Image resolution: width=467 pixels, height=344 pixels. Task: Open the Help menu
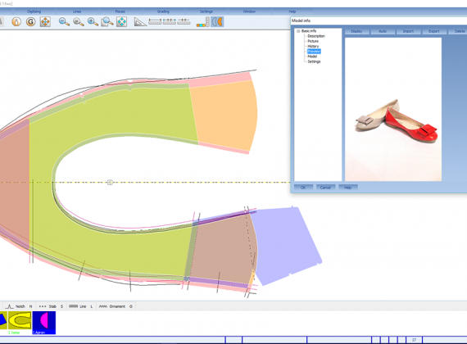(x=292, y=11)
